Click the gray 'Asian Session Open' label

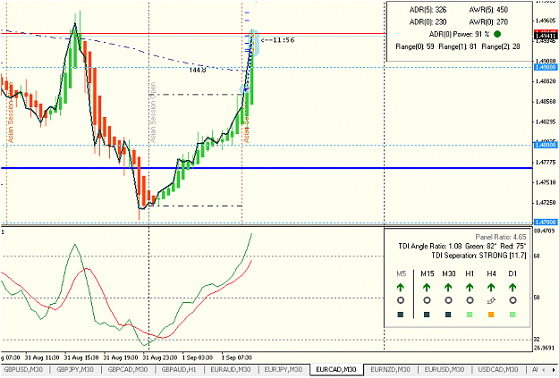153,113
